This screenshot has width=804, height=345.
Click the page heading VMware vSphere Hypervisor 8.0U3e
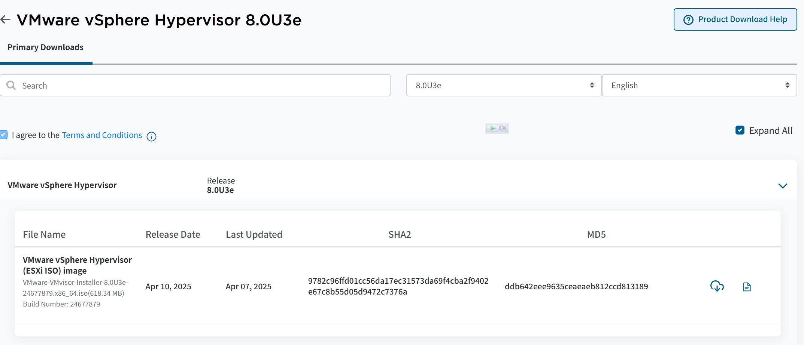pos(159,20)
